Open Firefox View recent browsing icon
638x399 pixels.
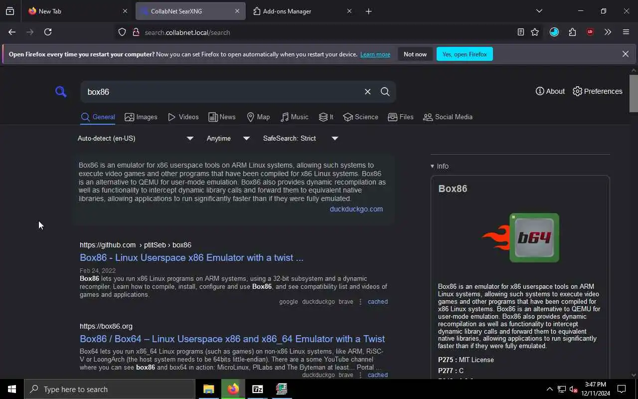[x=10, y=11]
